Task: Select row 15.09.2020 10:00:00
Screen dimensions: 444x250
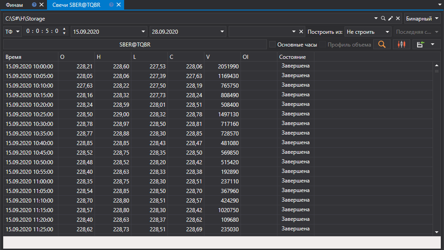Action: pos(218,66)
